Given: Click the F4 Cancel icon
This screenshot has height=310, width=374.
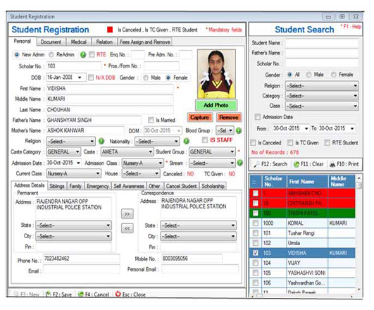Looking at the screenshot, I should [x=81, y=294].
